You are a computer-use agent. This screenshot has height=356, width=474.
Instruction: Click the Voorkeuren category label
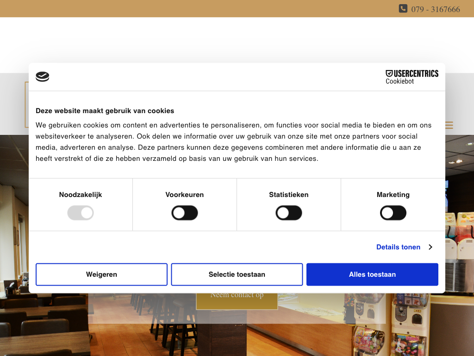point(185,195)
